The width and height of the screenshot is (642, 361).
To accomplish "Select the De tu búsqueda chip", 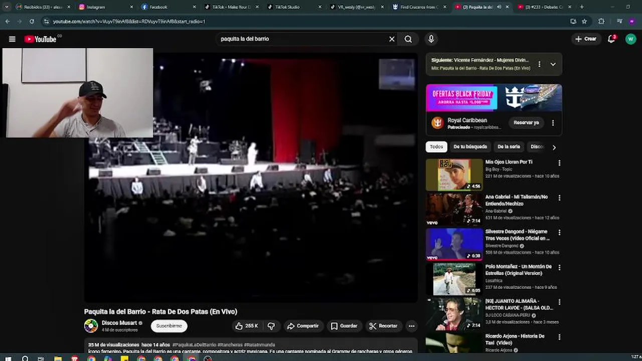I will tap(470, 147).
